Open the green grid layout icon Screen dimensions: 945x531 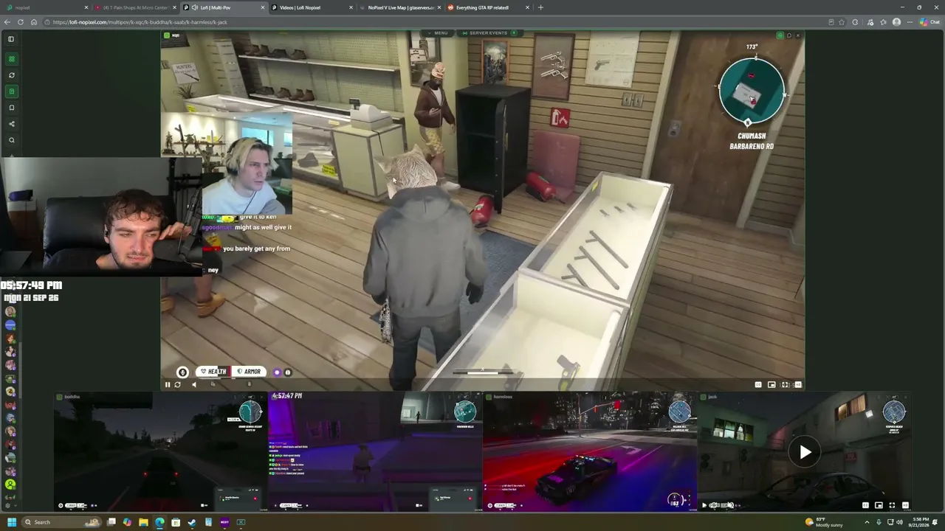[x=11, y=59]
